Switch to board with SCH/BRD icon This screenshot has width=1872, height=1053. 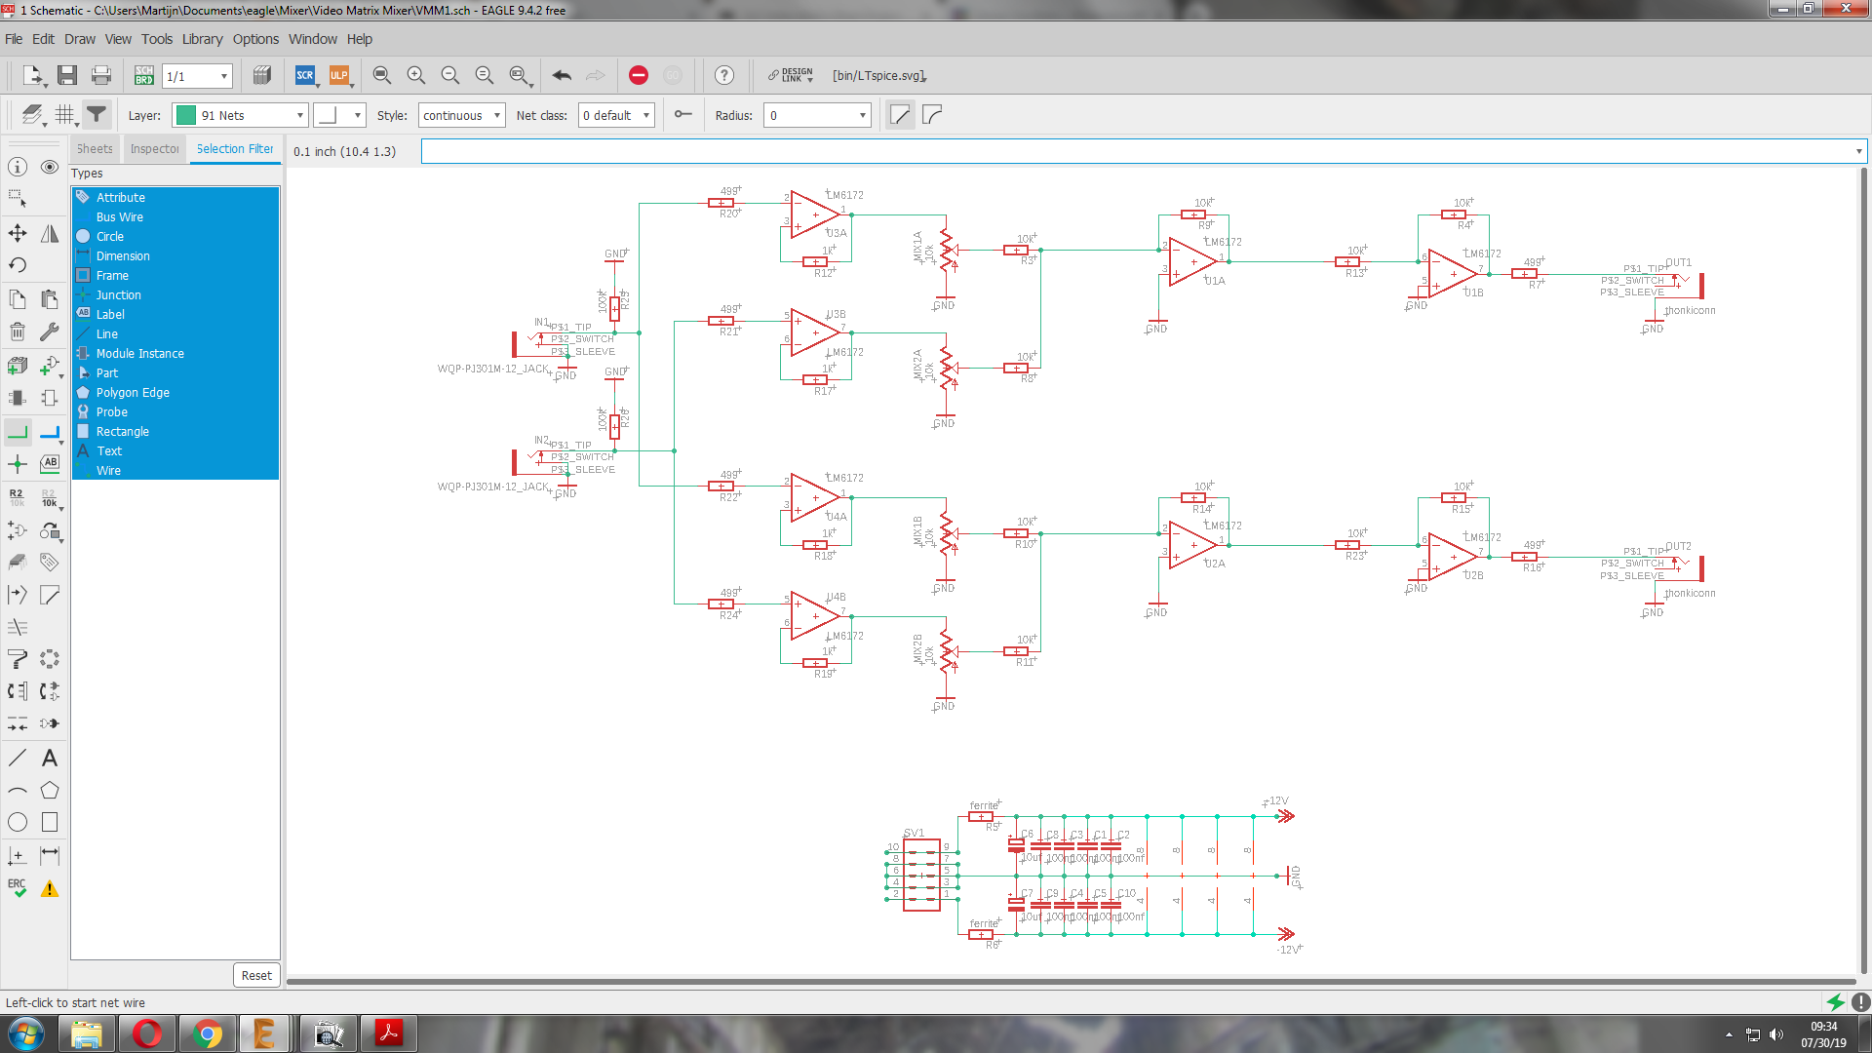click(144, 75)
